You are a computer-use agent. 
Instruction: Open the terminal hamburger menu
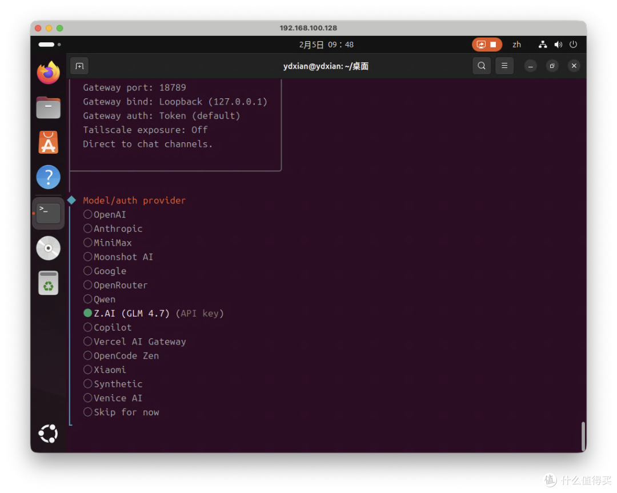504,66
